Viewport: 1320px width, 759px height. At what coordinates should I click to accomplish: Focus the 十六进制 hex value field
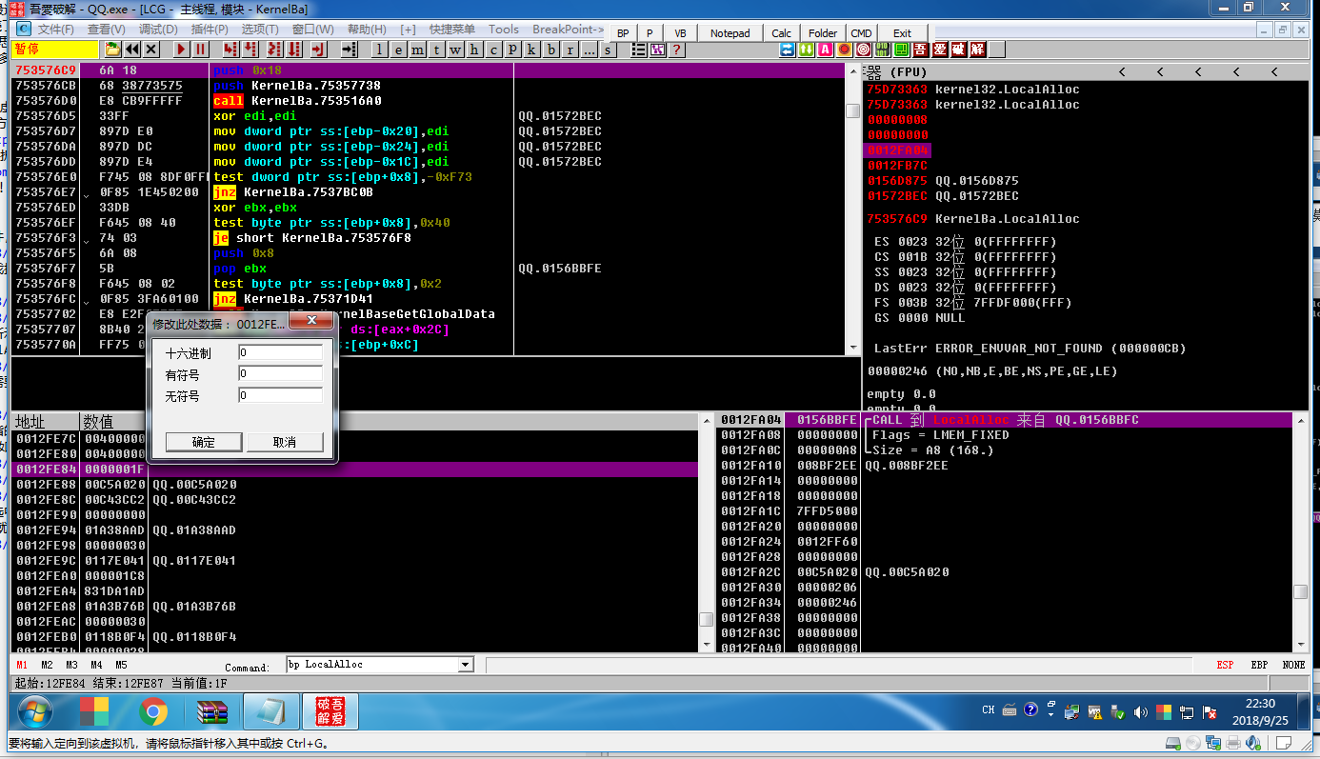[280, 352]
